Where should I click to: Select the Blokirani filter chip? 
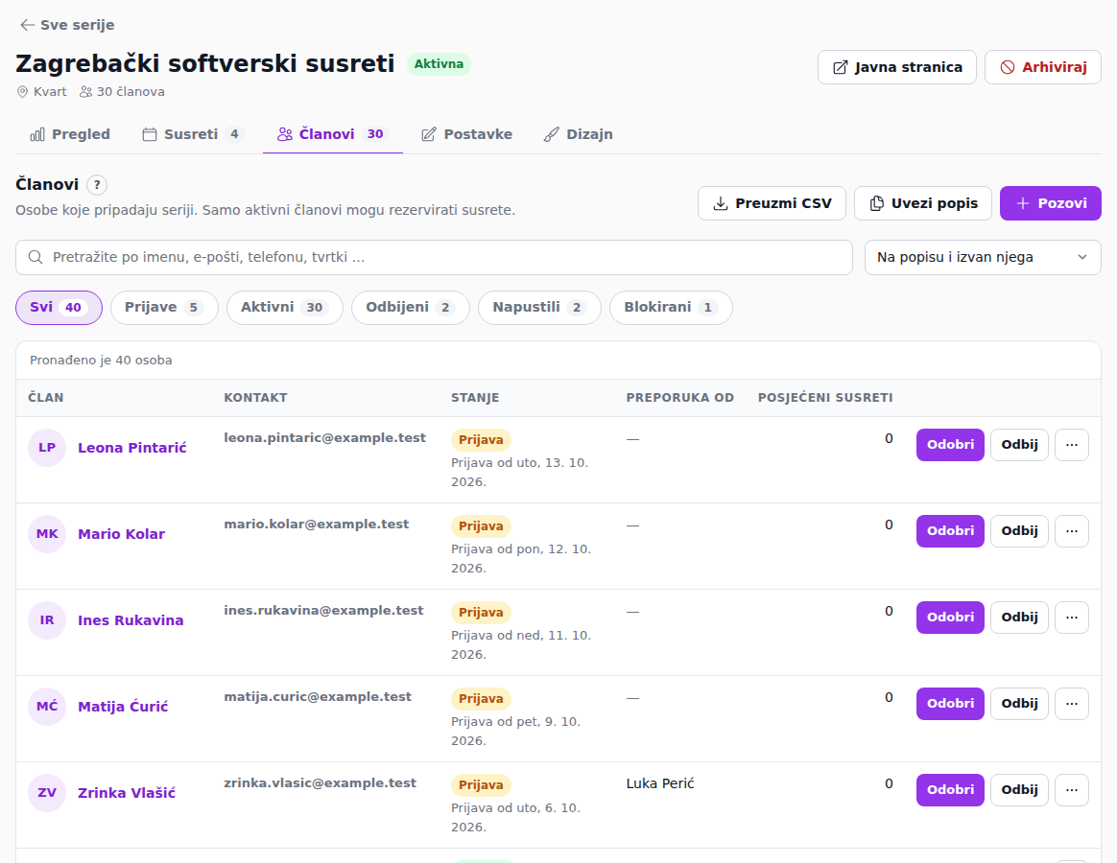671,308
